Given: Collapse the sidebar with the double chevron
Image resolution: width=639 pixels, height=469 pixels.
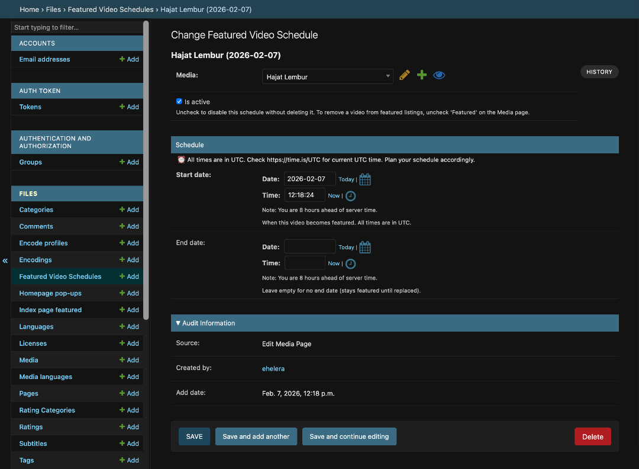Looking at the screenshot, I should tap(5, 261).
